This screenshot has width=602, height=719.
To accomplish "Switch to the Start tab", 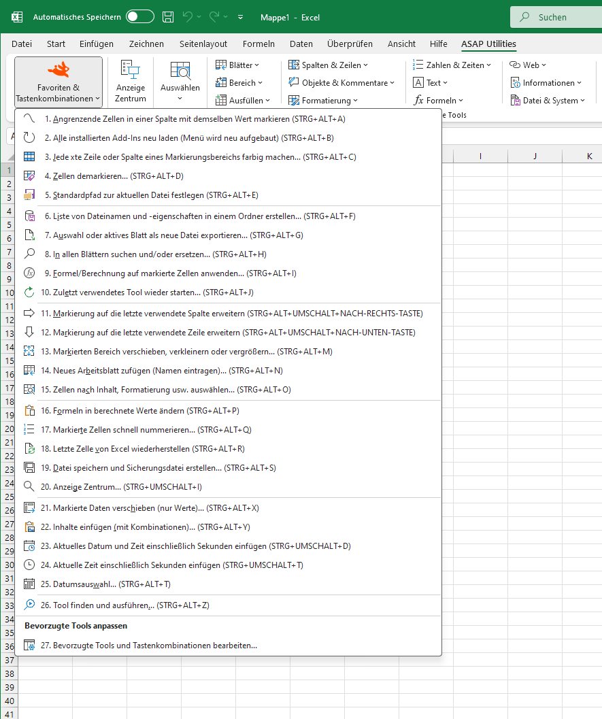I will pyautogui.click(x=56, y=44).
